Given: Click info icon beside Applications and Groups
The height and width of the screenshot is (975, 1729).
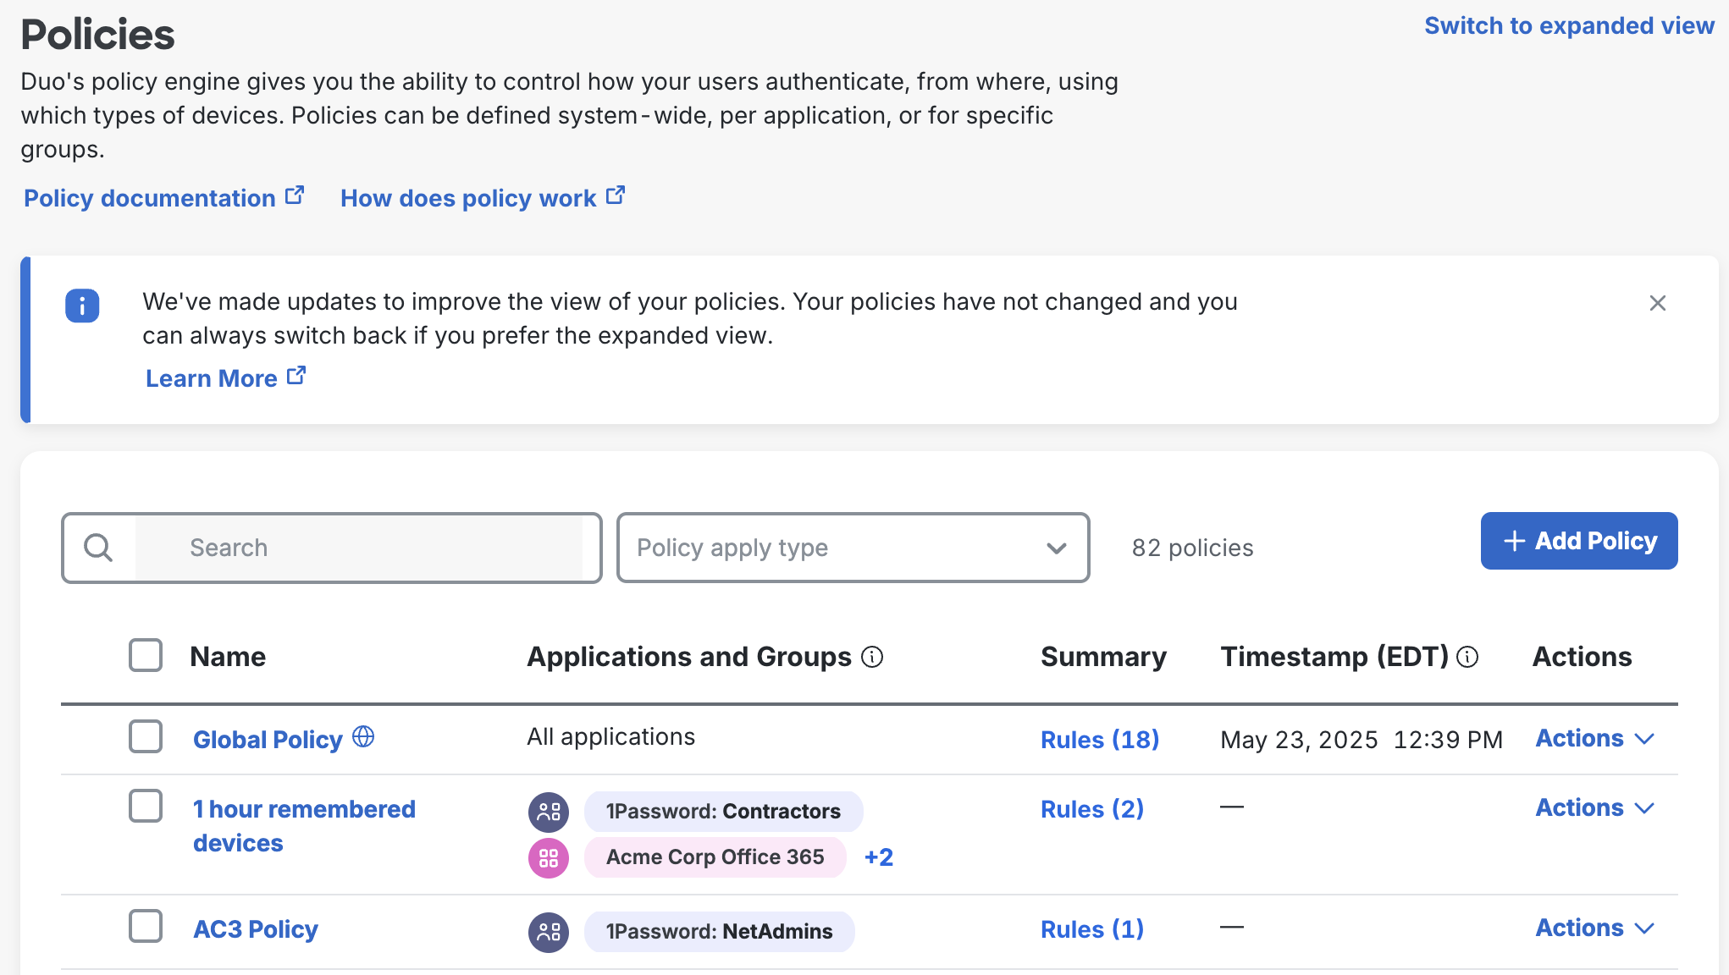Looking at the screenshot, I should coord(872,657).
